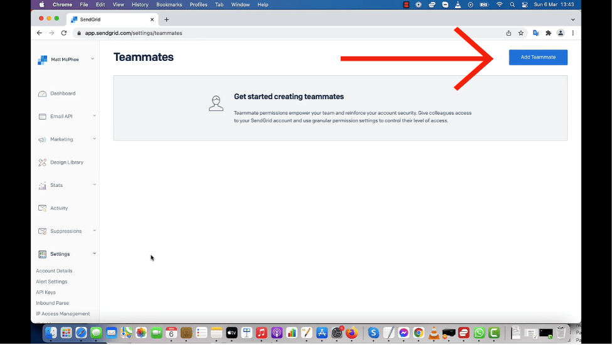The width and height of the screenshot is (613, 345).
Task: Open the View menu
Action: point(119,4)
